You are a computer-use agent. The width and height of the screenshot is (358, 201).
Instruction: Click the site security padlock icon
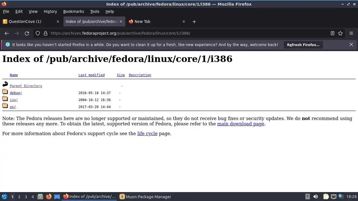pos(46,33)
